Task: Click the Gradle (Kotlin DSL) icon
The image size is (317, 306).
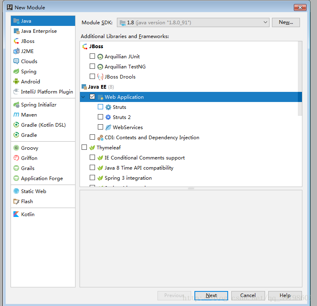Action: point(16,125)
